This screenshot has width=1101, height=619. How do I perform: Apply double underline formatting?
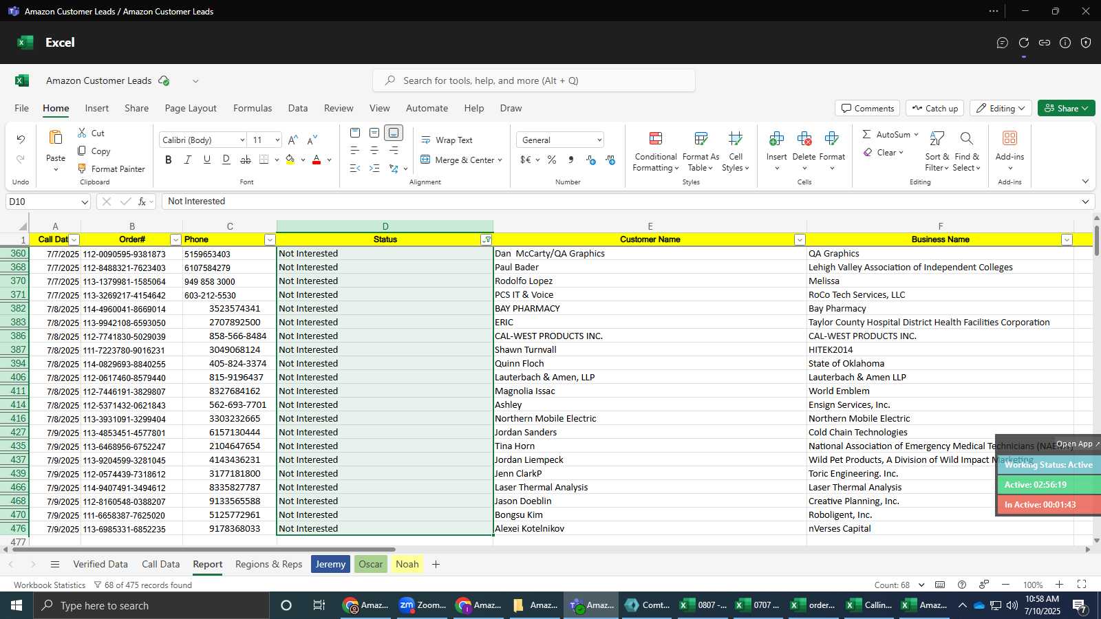[x=226, y=160]
